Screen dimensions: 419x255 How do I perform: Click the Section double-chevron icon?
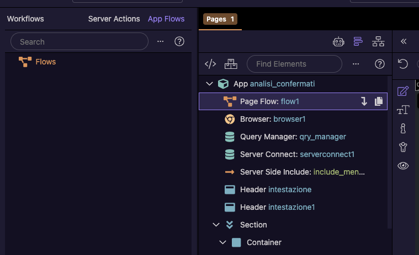click(x=230, y=225)
